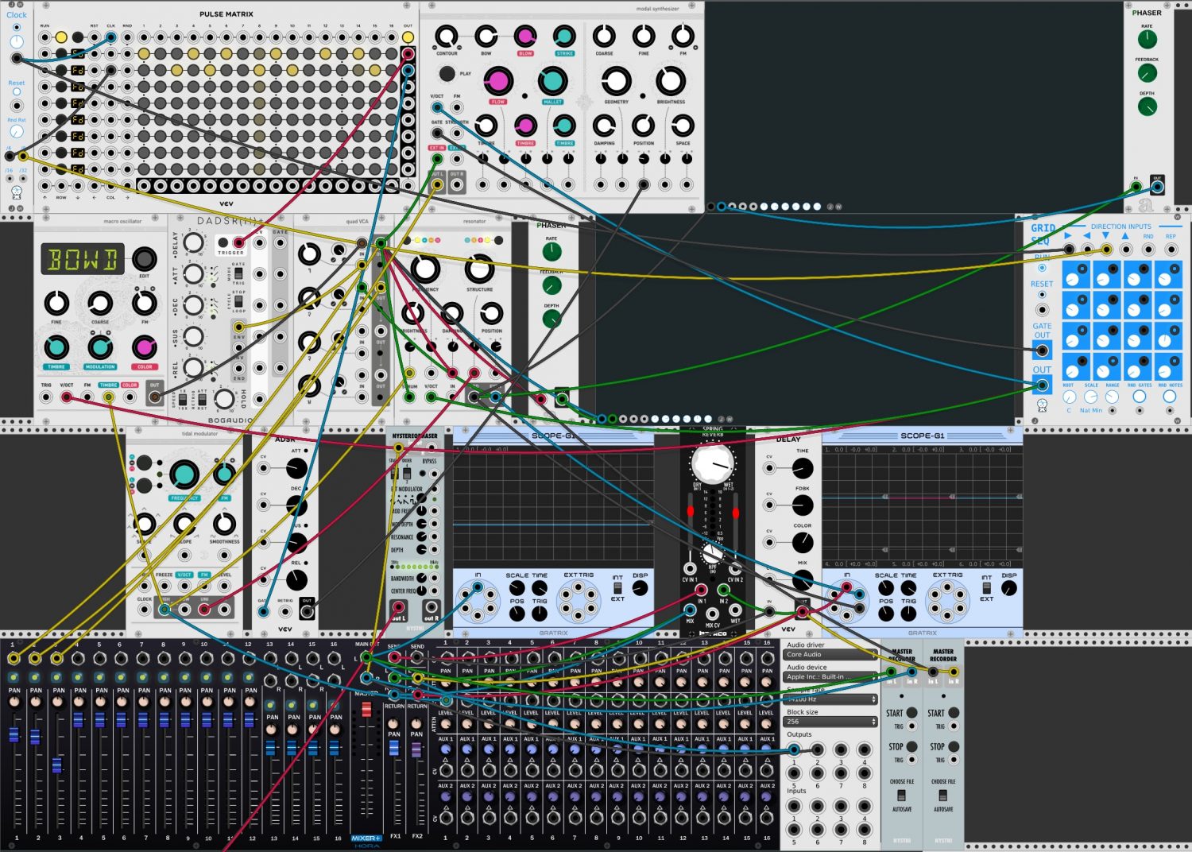
Task: Click the channel 3 fader on the Hora mixer
Action: click(56, 765)
